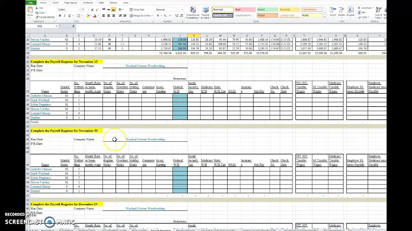Screen dimensions: 412x231
Task: Open the font size dropdown
Action: pos(88,10)
